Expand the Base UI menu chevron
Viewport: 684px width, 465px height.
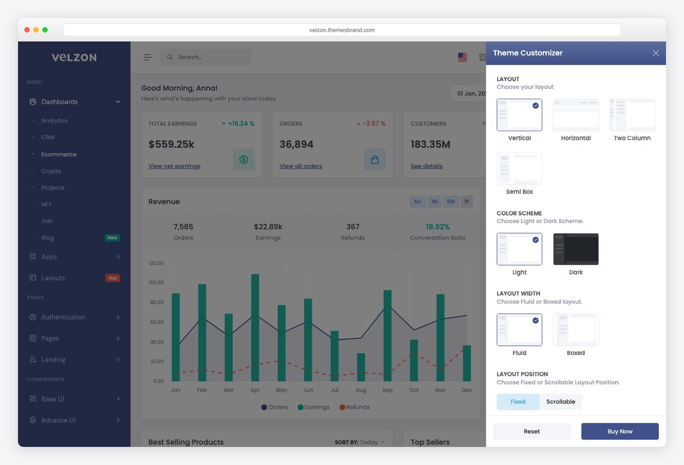(118, 399)
